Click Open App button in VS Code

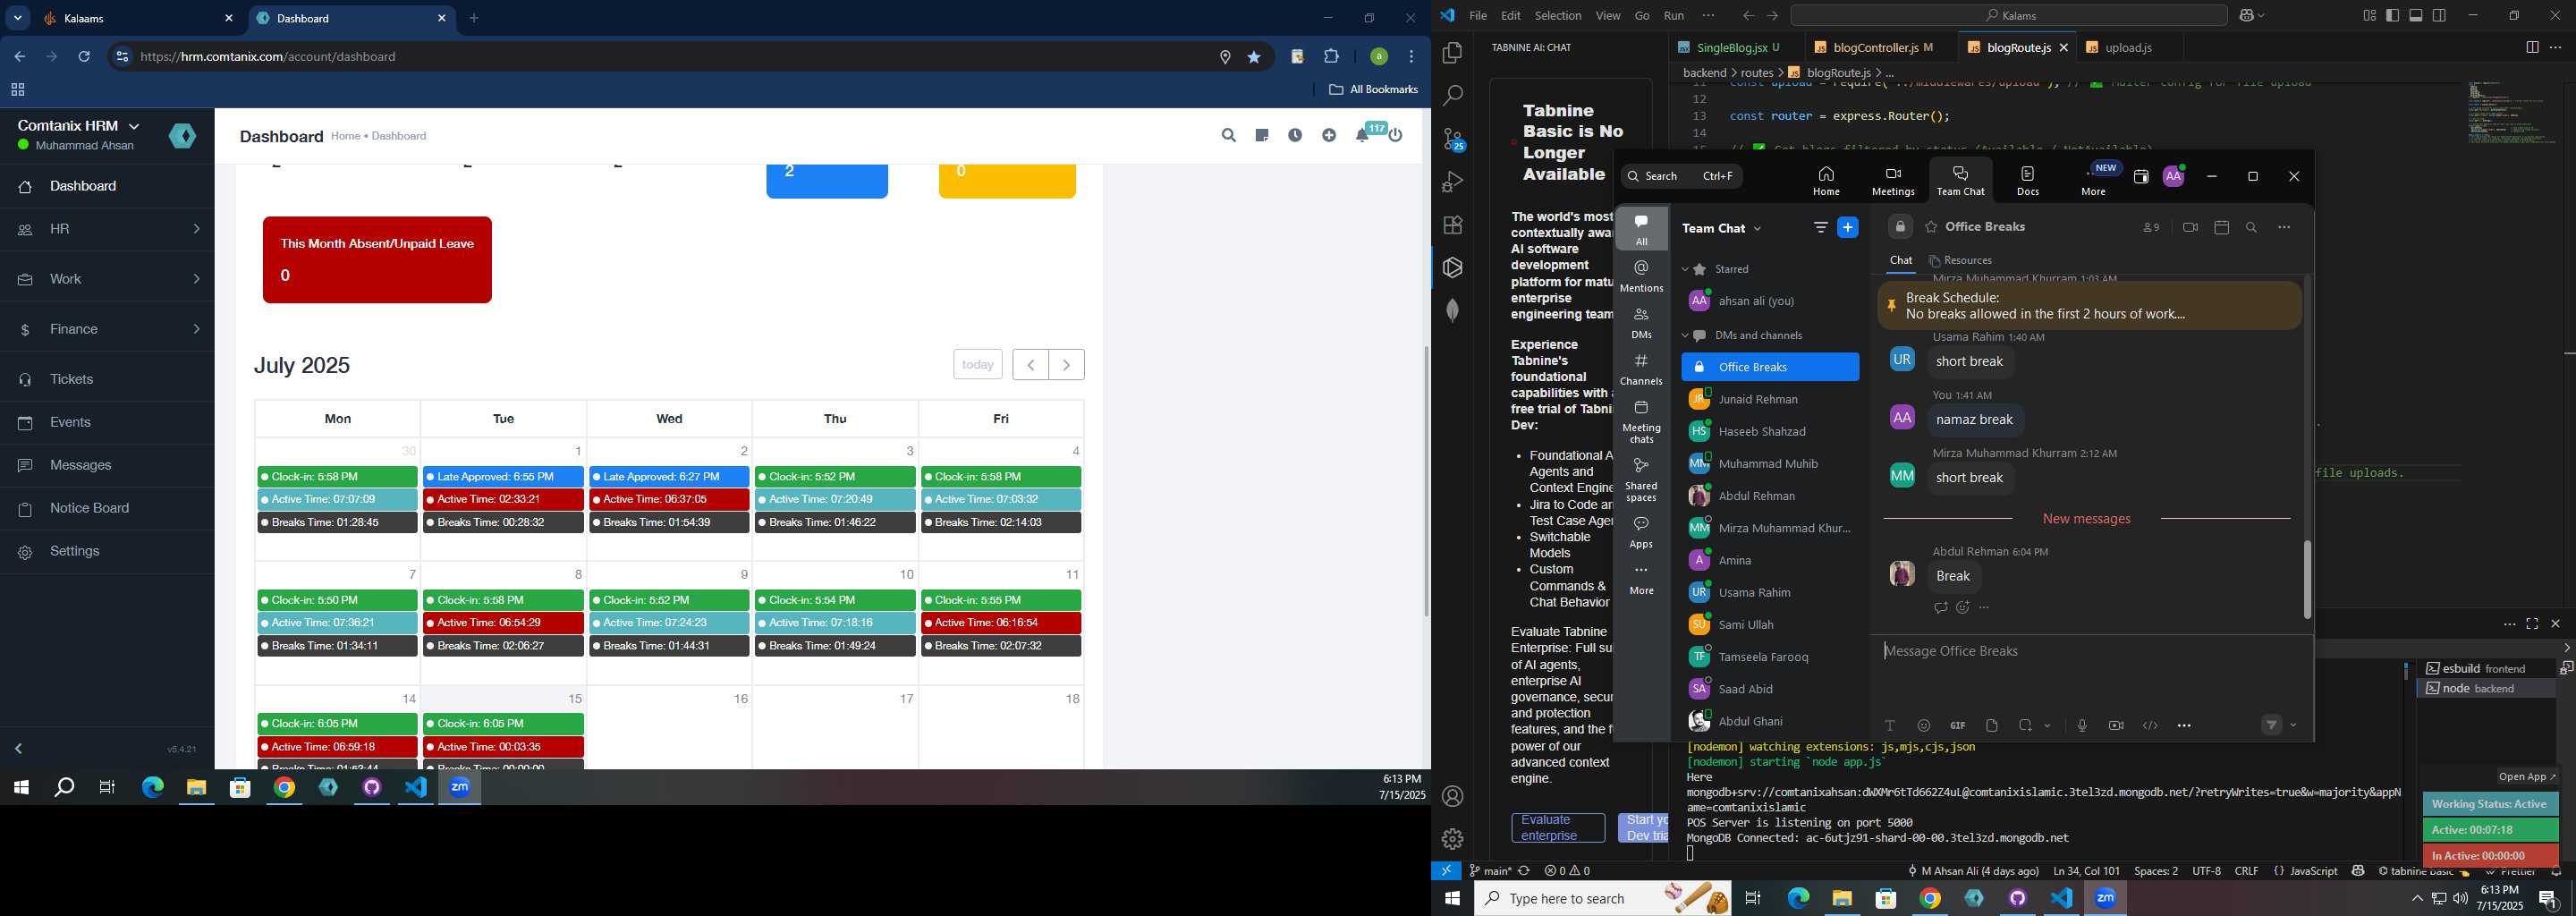2527,777
